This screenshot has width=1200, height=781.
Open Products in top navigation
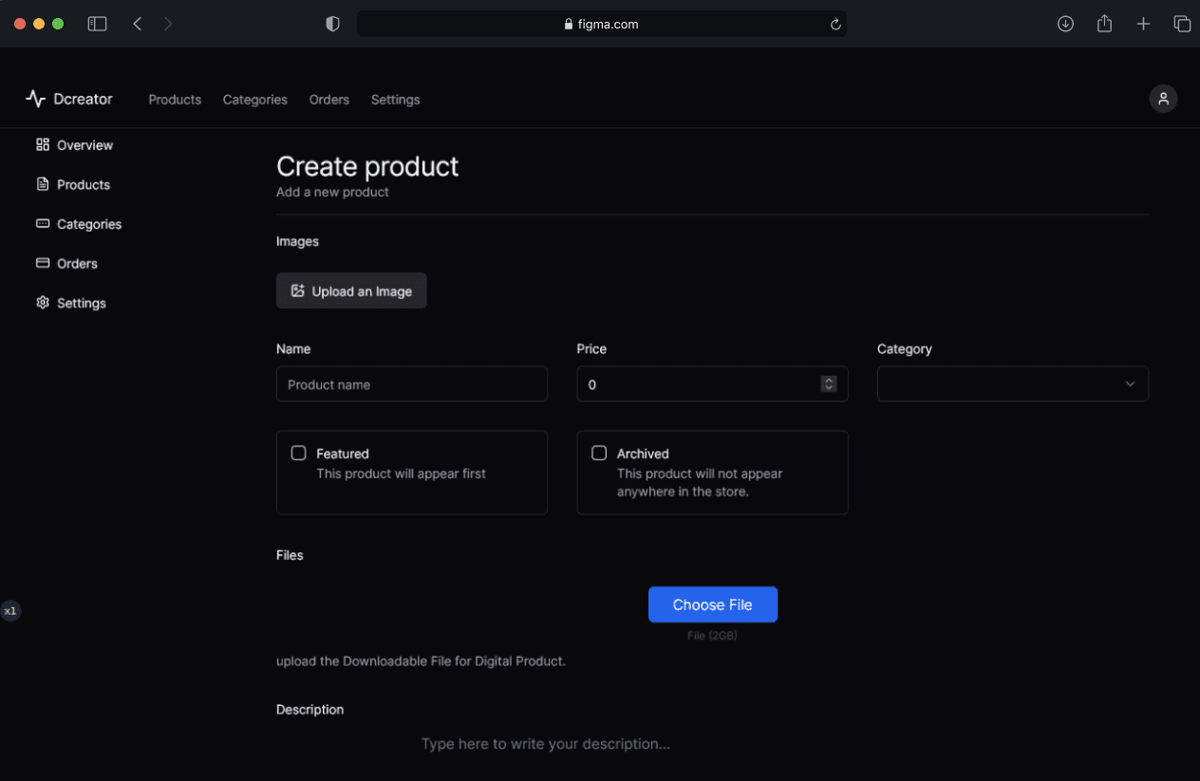point(175,100)
